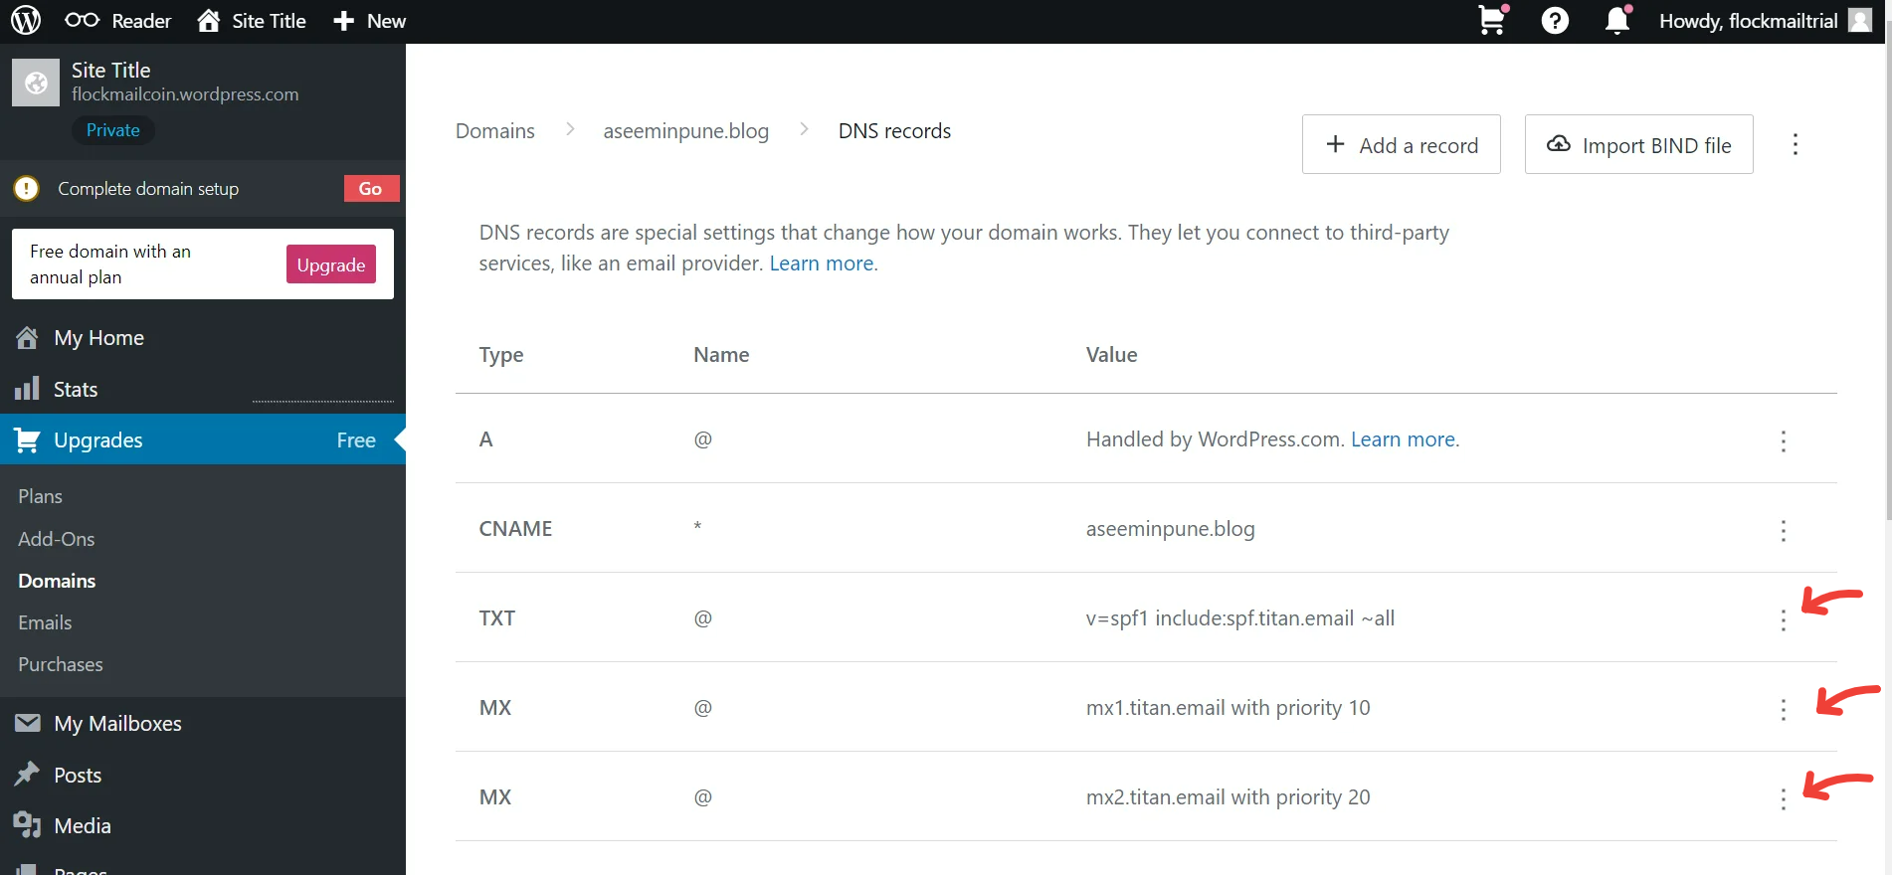Click the site globe icon in sidebar

coord(36,83)
